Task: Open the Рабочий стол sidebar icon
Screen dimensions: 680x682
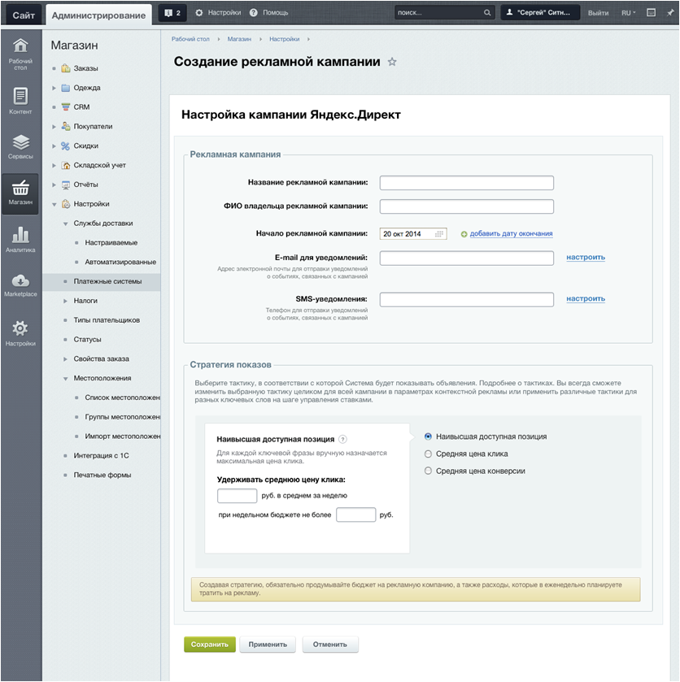Action: tap(20, 46)
